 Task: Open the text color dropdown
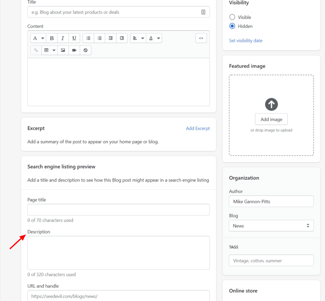[154, 38]
